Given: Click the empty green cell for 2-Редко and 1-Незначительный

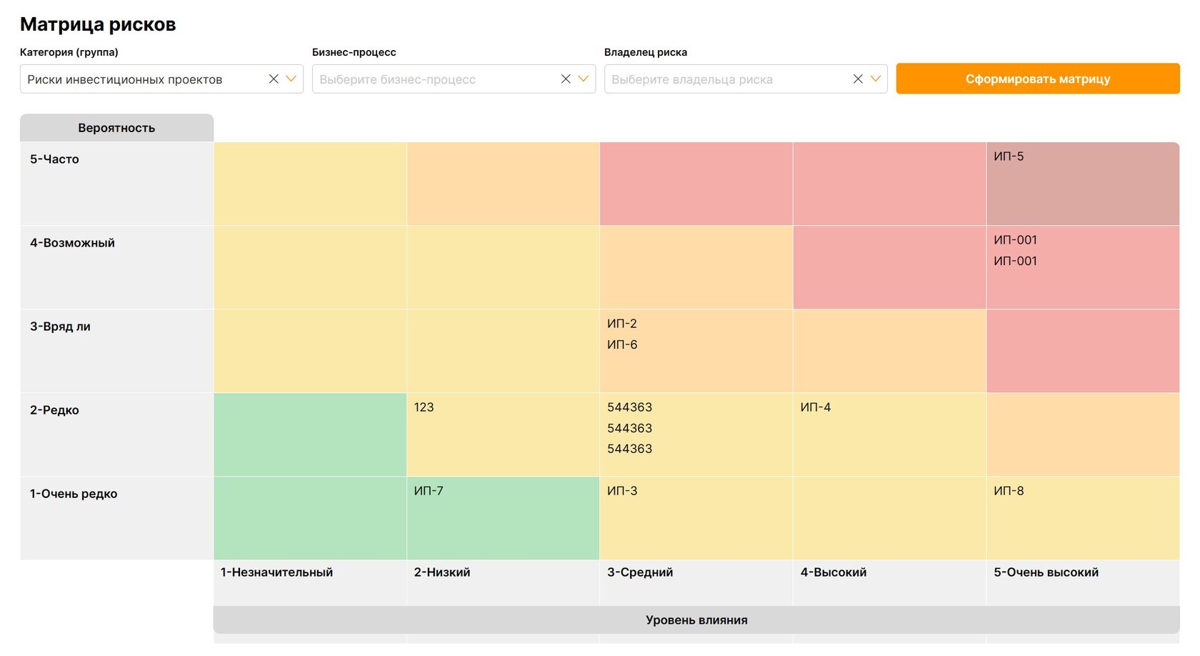Looking at the screenshot, I should (x=310, y=434).
